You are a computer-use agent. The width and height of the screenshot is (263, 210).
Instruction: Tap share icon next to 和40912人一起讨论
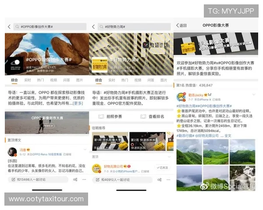(160, 180)
